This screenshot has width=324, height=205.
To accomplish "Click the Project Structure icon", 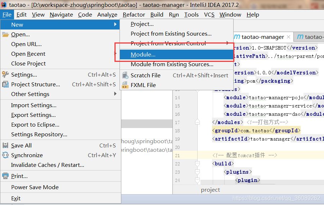I will click(x=5, y=84).
